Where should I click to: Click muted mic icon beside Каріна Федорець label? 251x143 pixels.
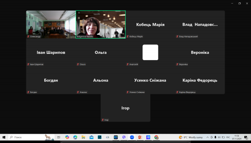[177, 92]
